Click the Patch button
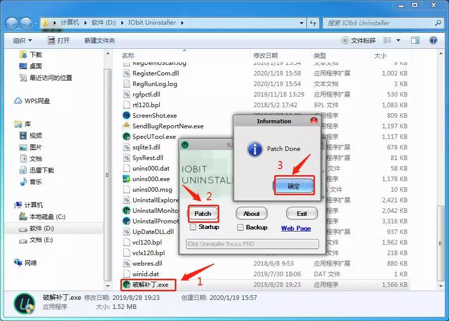This screenshot has width=449, height=321. click(x=203, y=213)
